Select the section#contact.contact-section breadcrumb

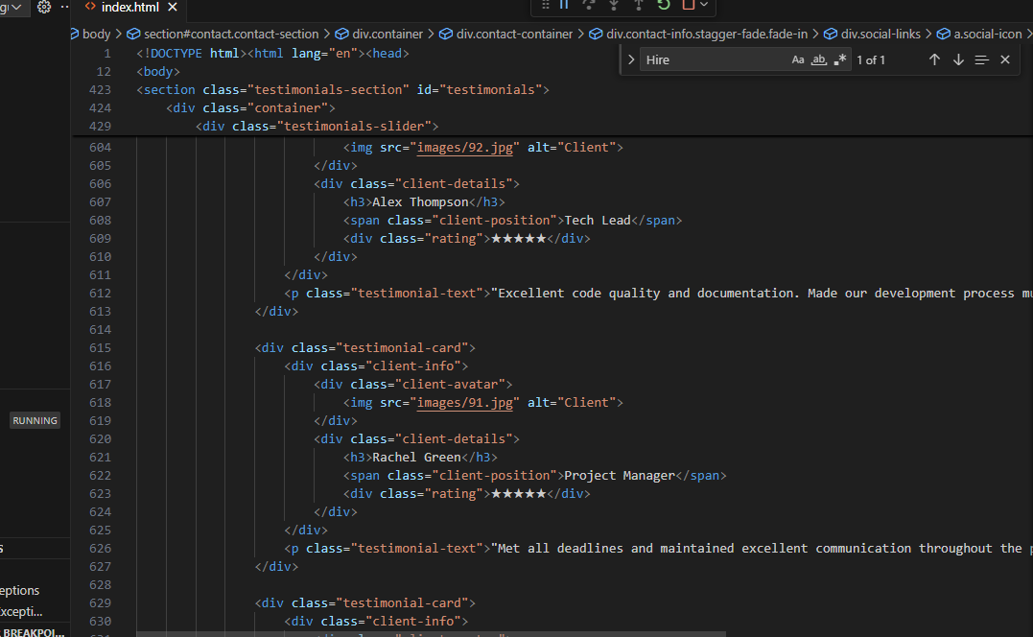(x=231, y=34)
